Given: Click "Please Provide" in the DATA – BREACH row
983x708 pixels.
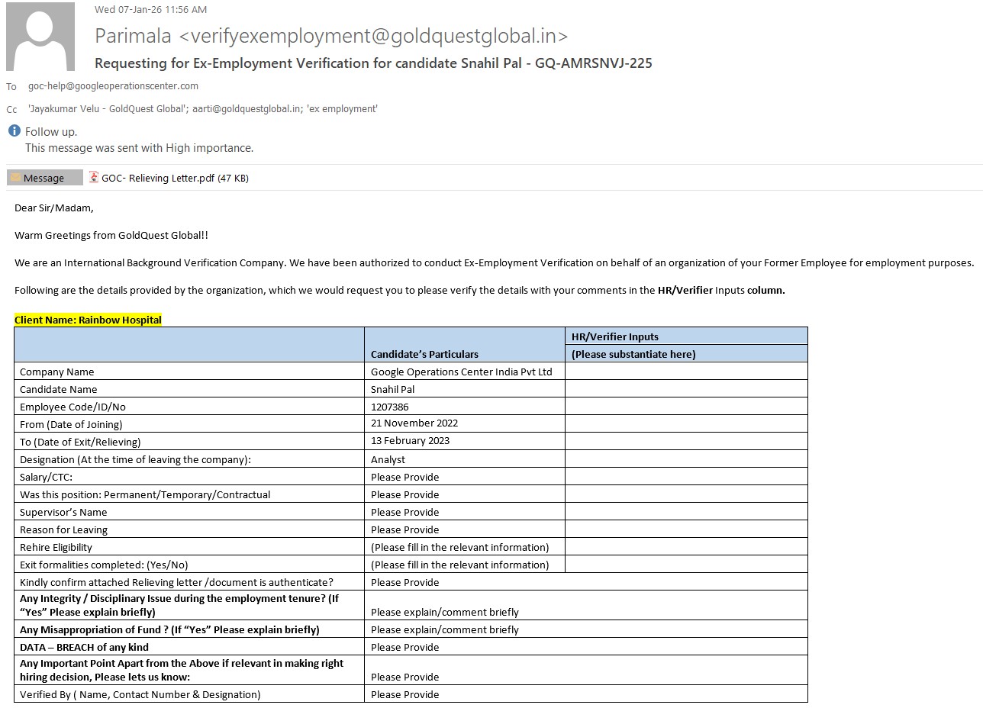Looking at the screenshot, I should (405, 647).
